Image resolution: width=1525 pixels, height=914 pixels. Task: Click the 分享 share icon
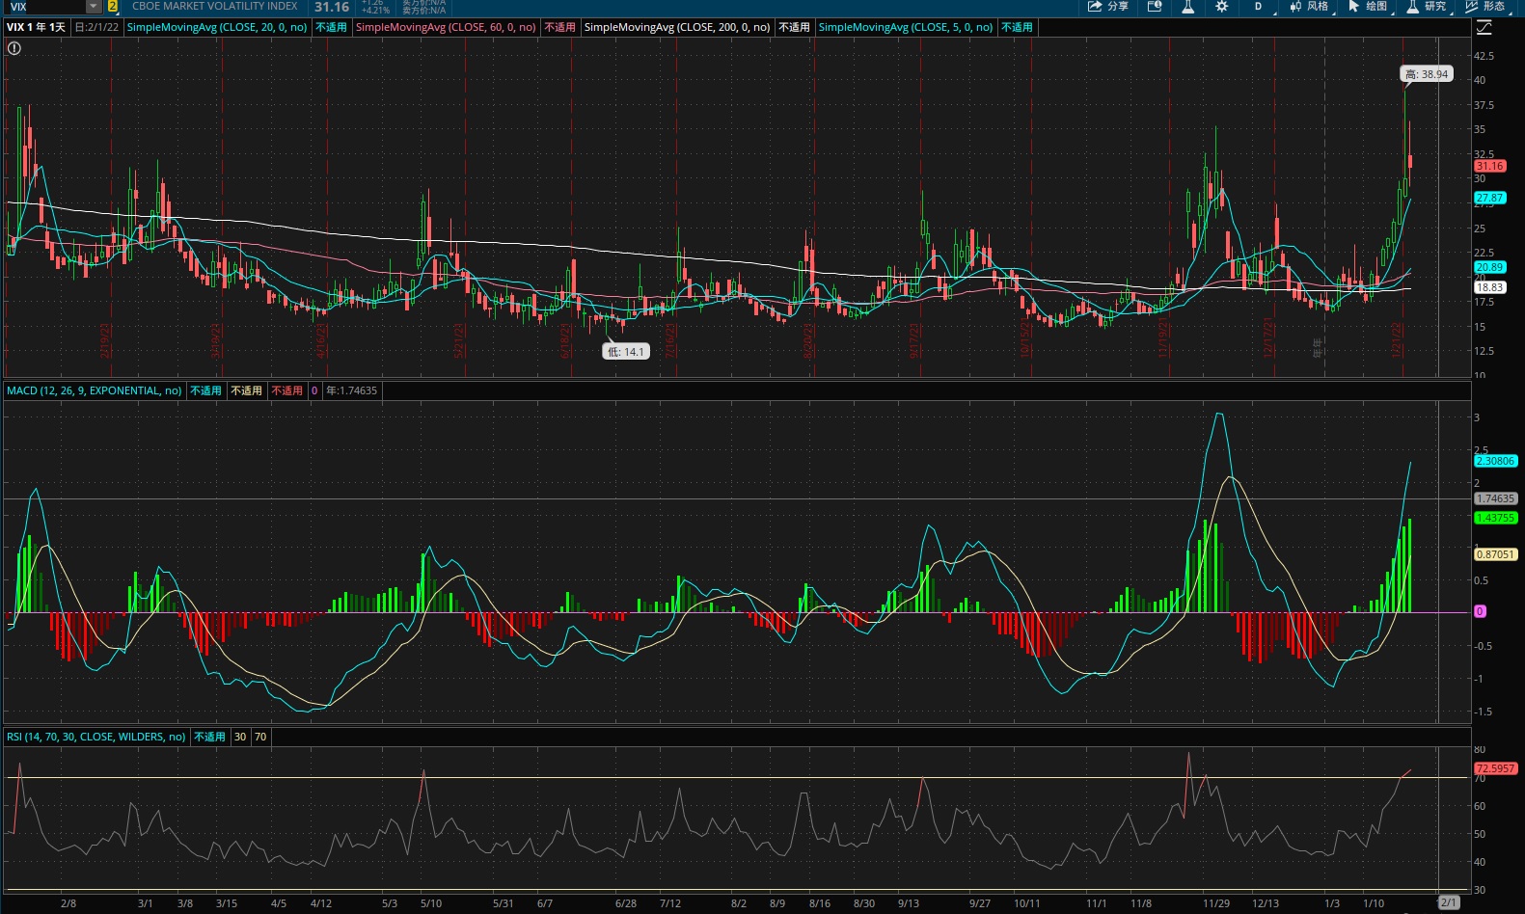1107,7
